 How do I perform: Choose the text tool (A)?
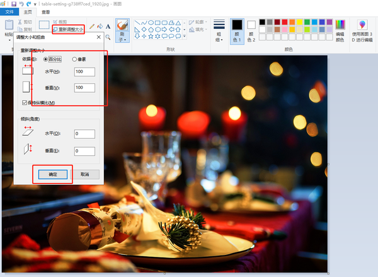pyautogui.click(x=108, y=27)
